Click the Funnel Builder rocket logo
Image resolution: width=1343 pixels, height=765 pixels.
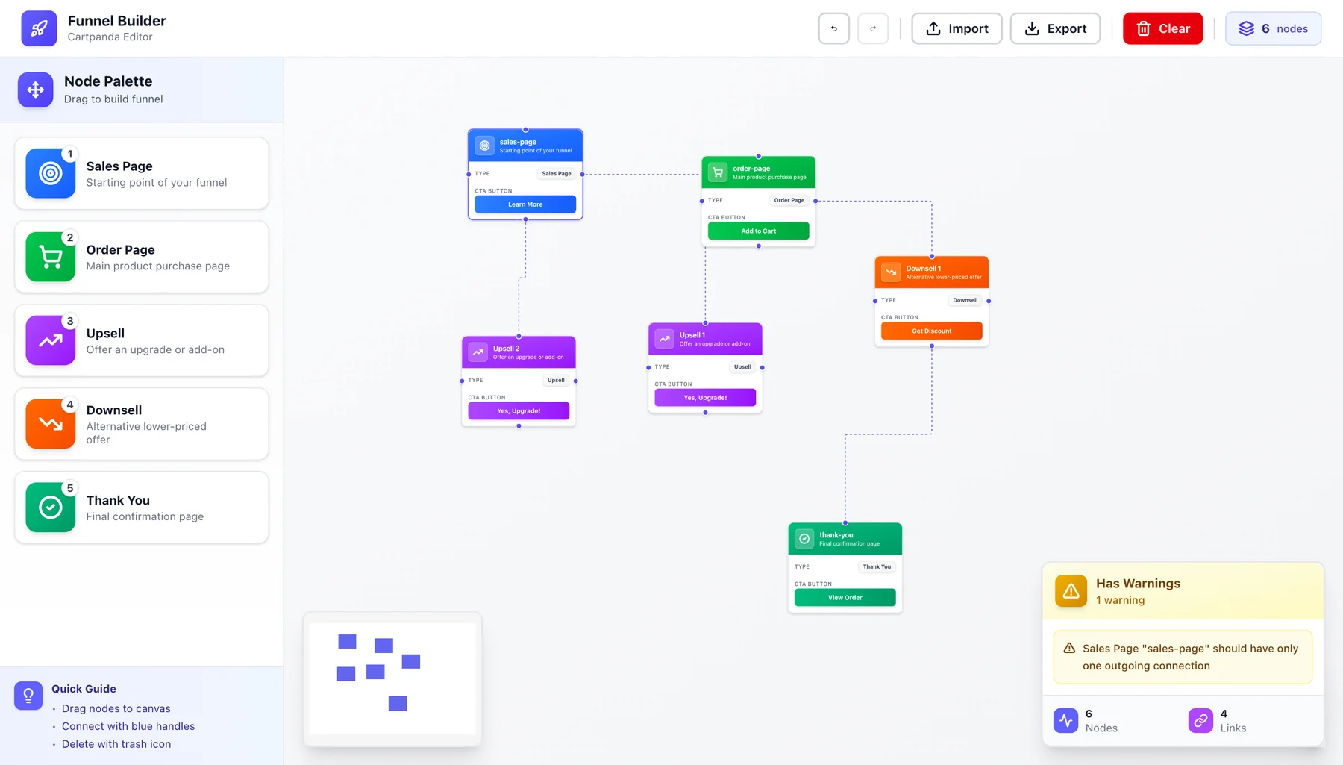click(39, 28)
